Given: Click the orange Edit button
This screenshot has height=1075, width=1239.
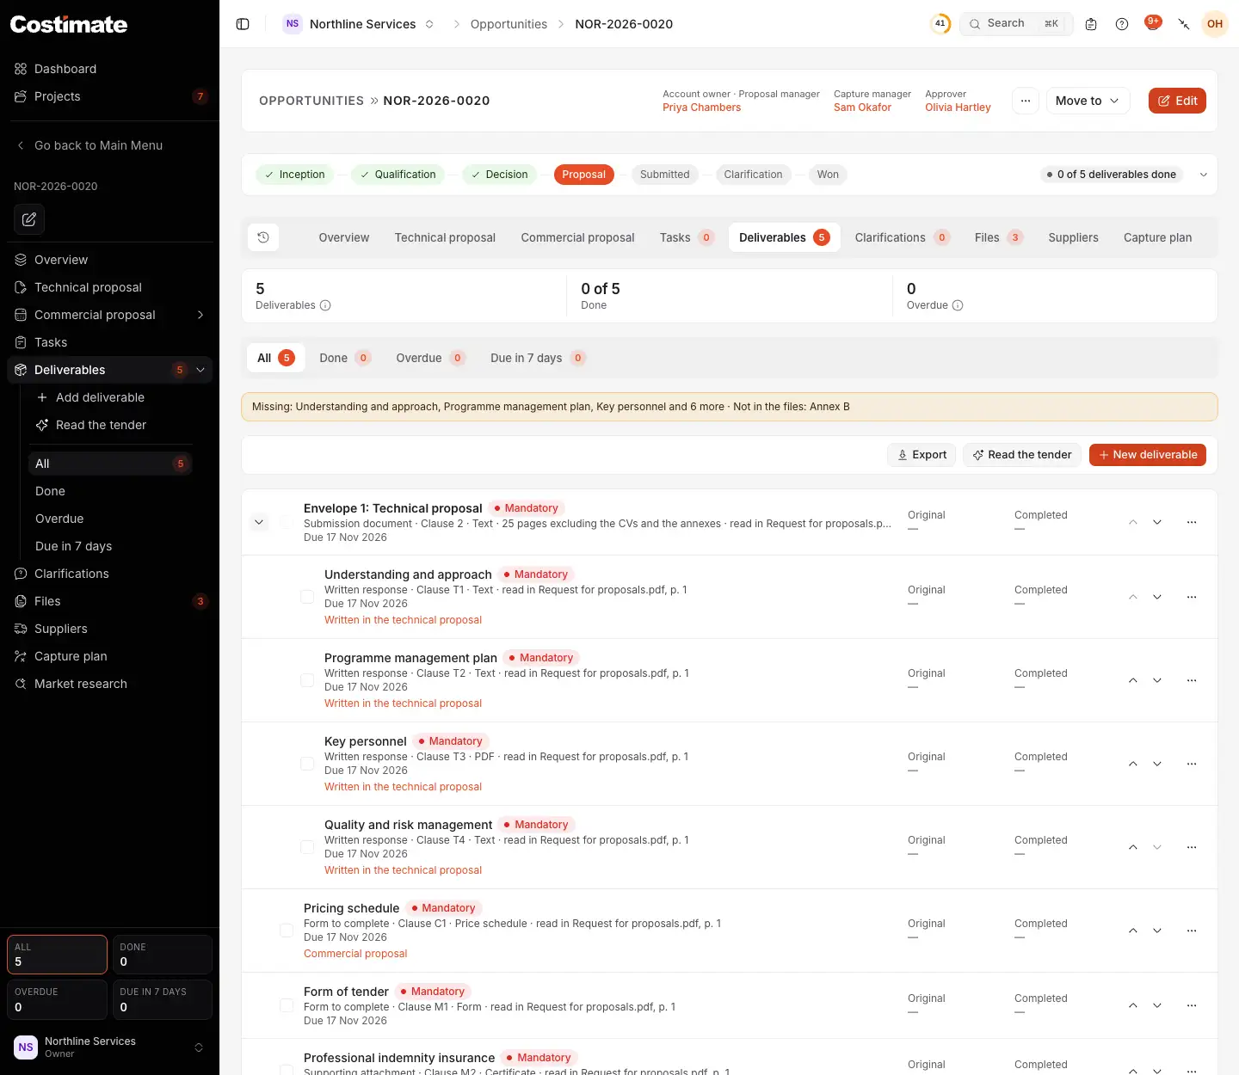Looking at the screenshot, I should pos(1177,101).
